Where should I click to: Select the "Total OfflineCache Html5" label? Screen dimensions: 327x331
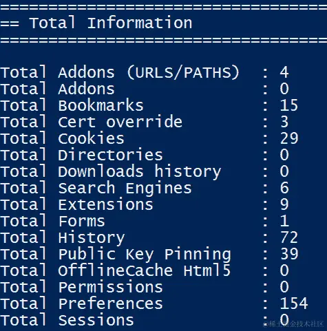(x=115, y=270)
